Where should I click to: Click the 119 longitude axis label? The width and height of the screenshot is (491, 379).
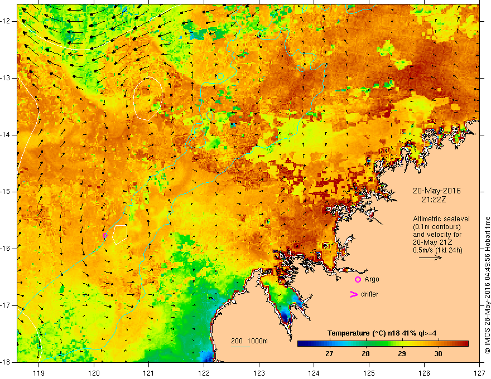[39, 373]
